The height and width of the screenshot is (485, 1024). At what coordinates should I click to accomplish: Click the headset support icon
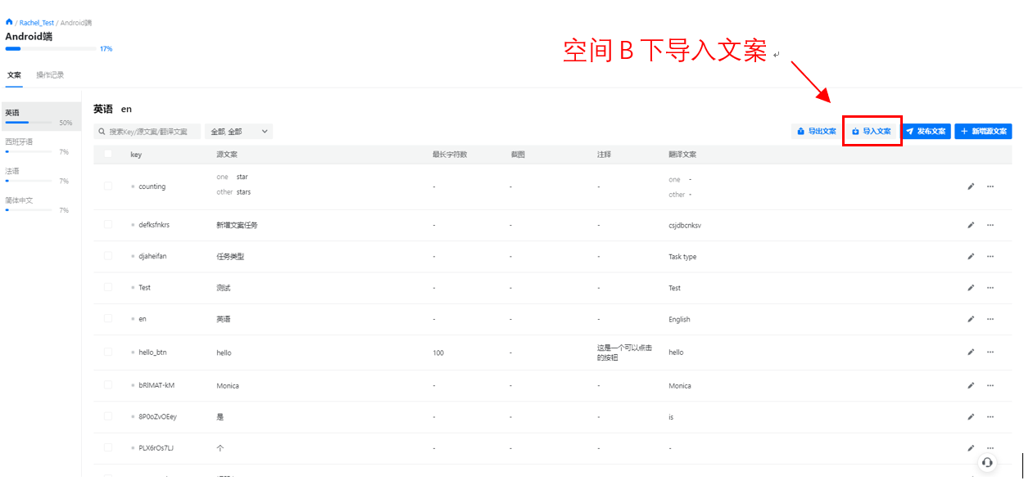(x=987, y=462)
